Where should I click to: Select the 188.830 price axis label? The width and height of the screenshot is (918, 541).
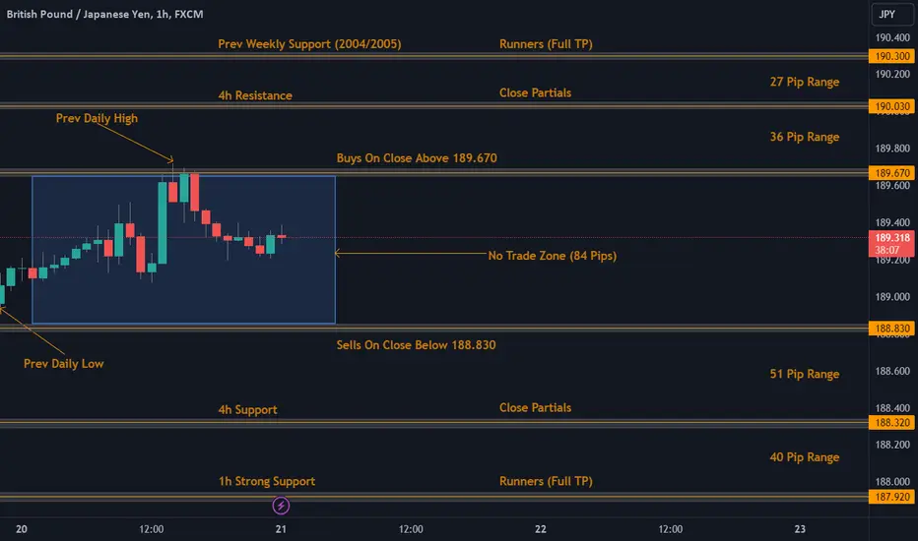tap(889, 329)
